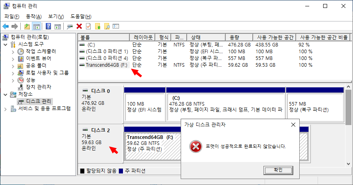Screen dimensions: 353x185
Task: Select 디스크 관리 under 저장소
Action: point(39,101)
